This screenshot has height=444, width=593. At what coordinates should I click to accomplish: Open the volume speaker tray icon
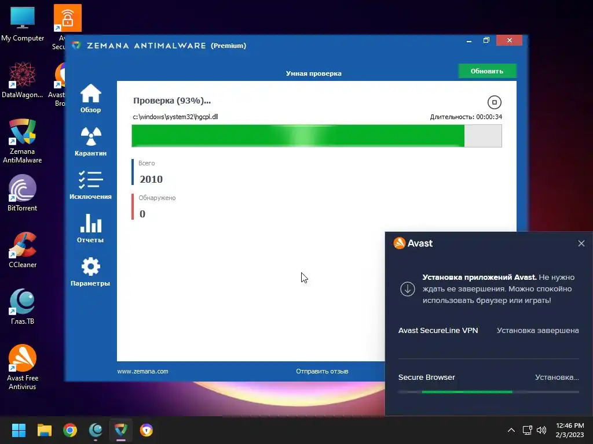pos(541,430)
